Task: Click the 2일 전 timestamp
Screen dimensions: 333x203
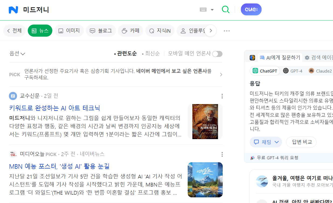Action: click(51, 96)
